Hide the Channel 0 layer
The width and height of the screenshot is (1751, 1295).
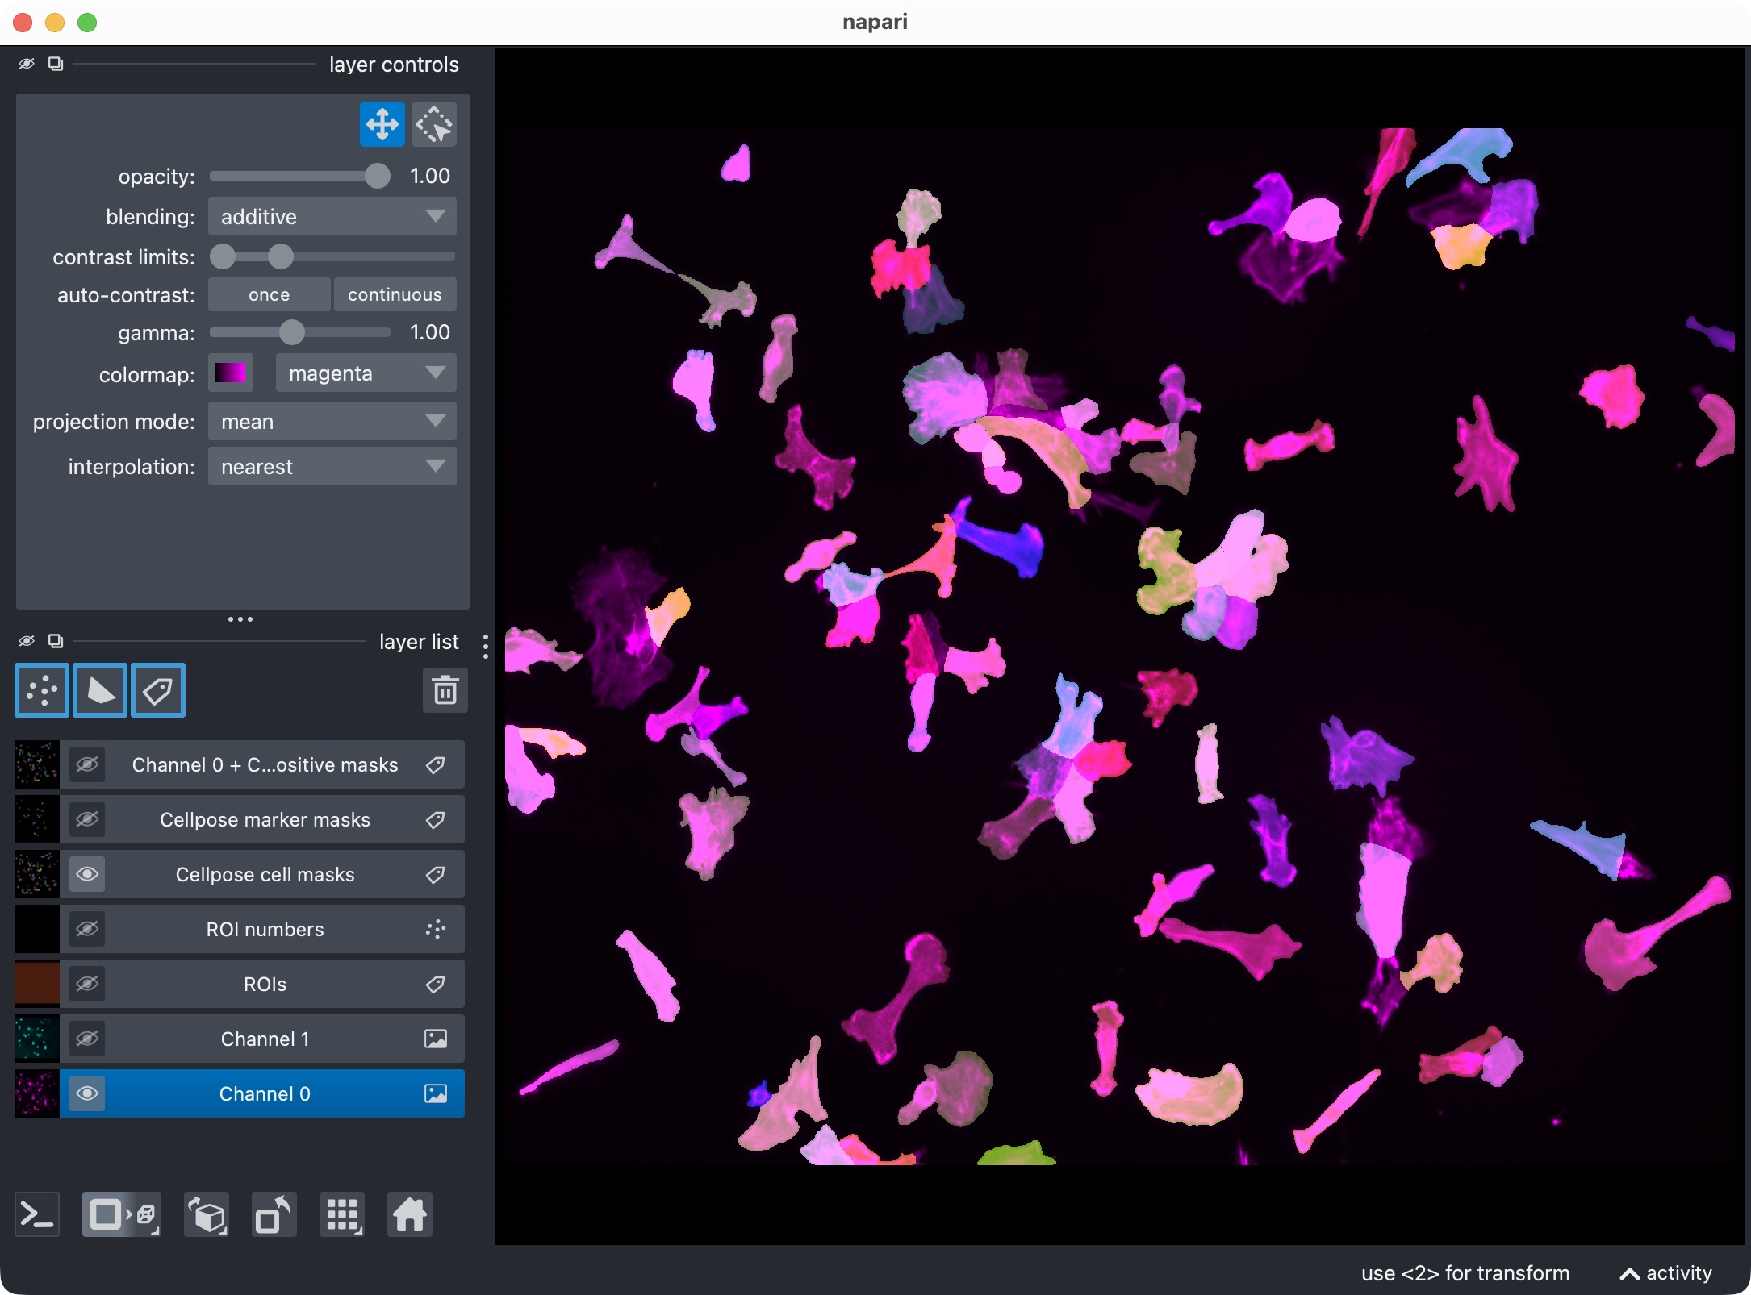coord(87,1093)
